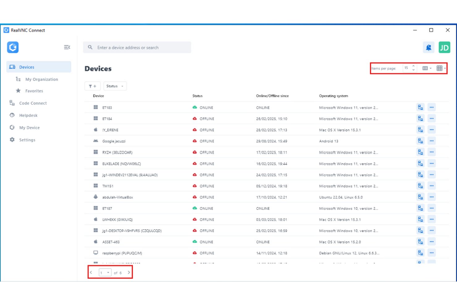Sort by Online/Offline since column header

click(x=272, y=96)
